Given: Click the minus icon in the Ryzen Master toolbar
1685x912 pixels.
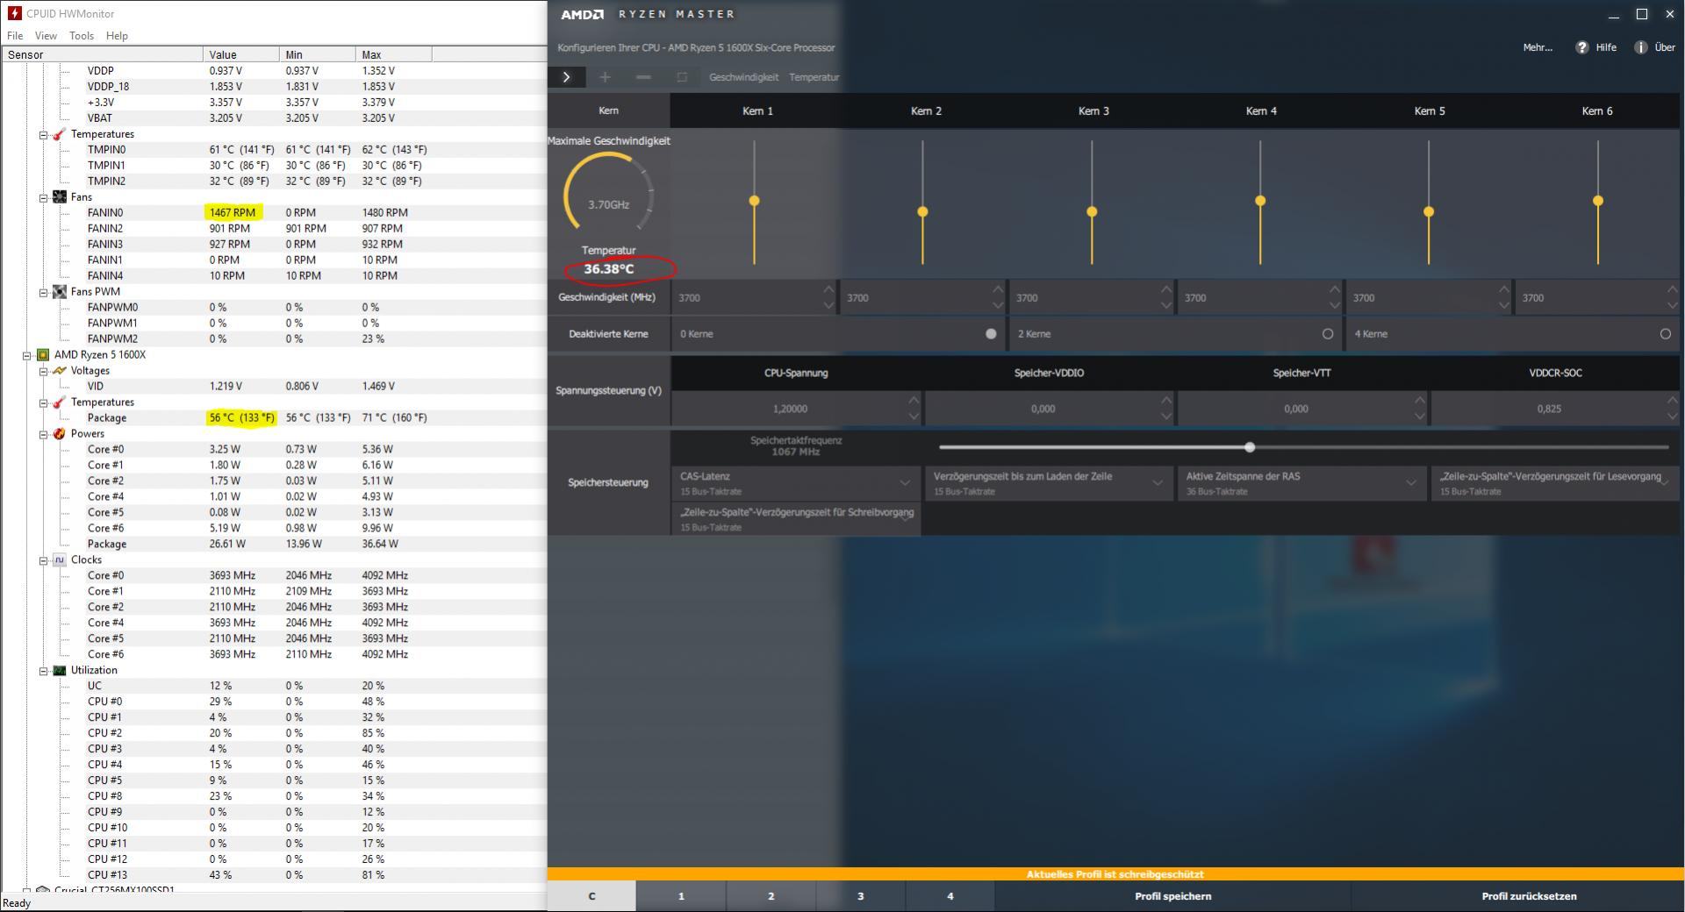Looking at the screenshot, I should [643, 77].
